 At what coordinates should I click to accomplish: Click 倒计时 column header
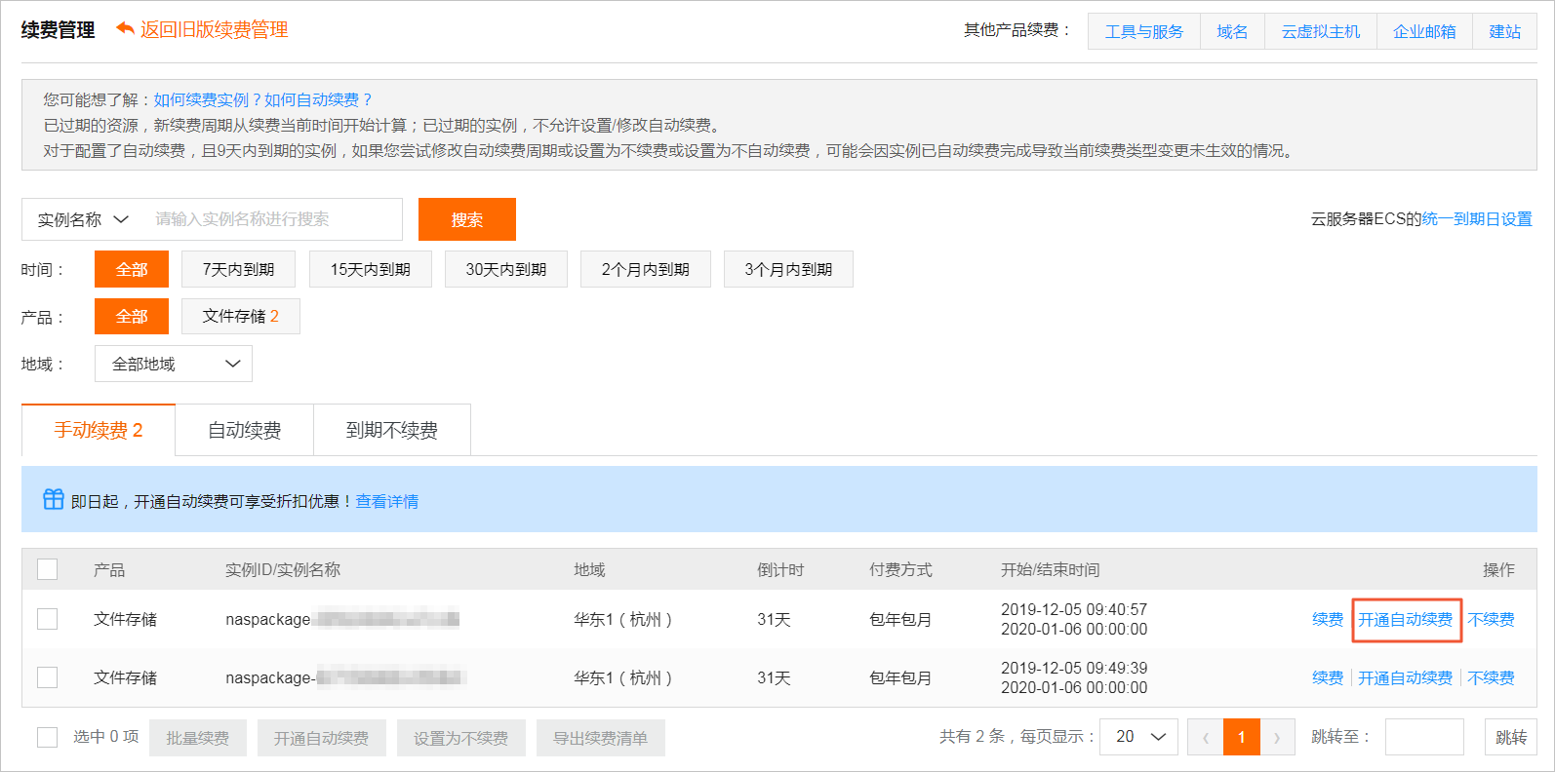pos(780,569)
